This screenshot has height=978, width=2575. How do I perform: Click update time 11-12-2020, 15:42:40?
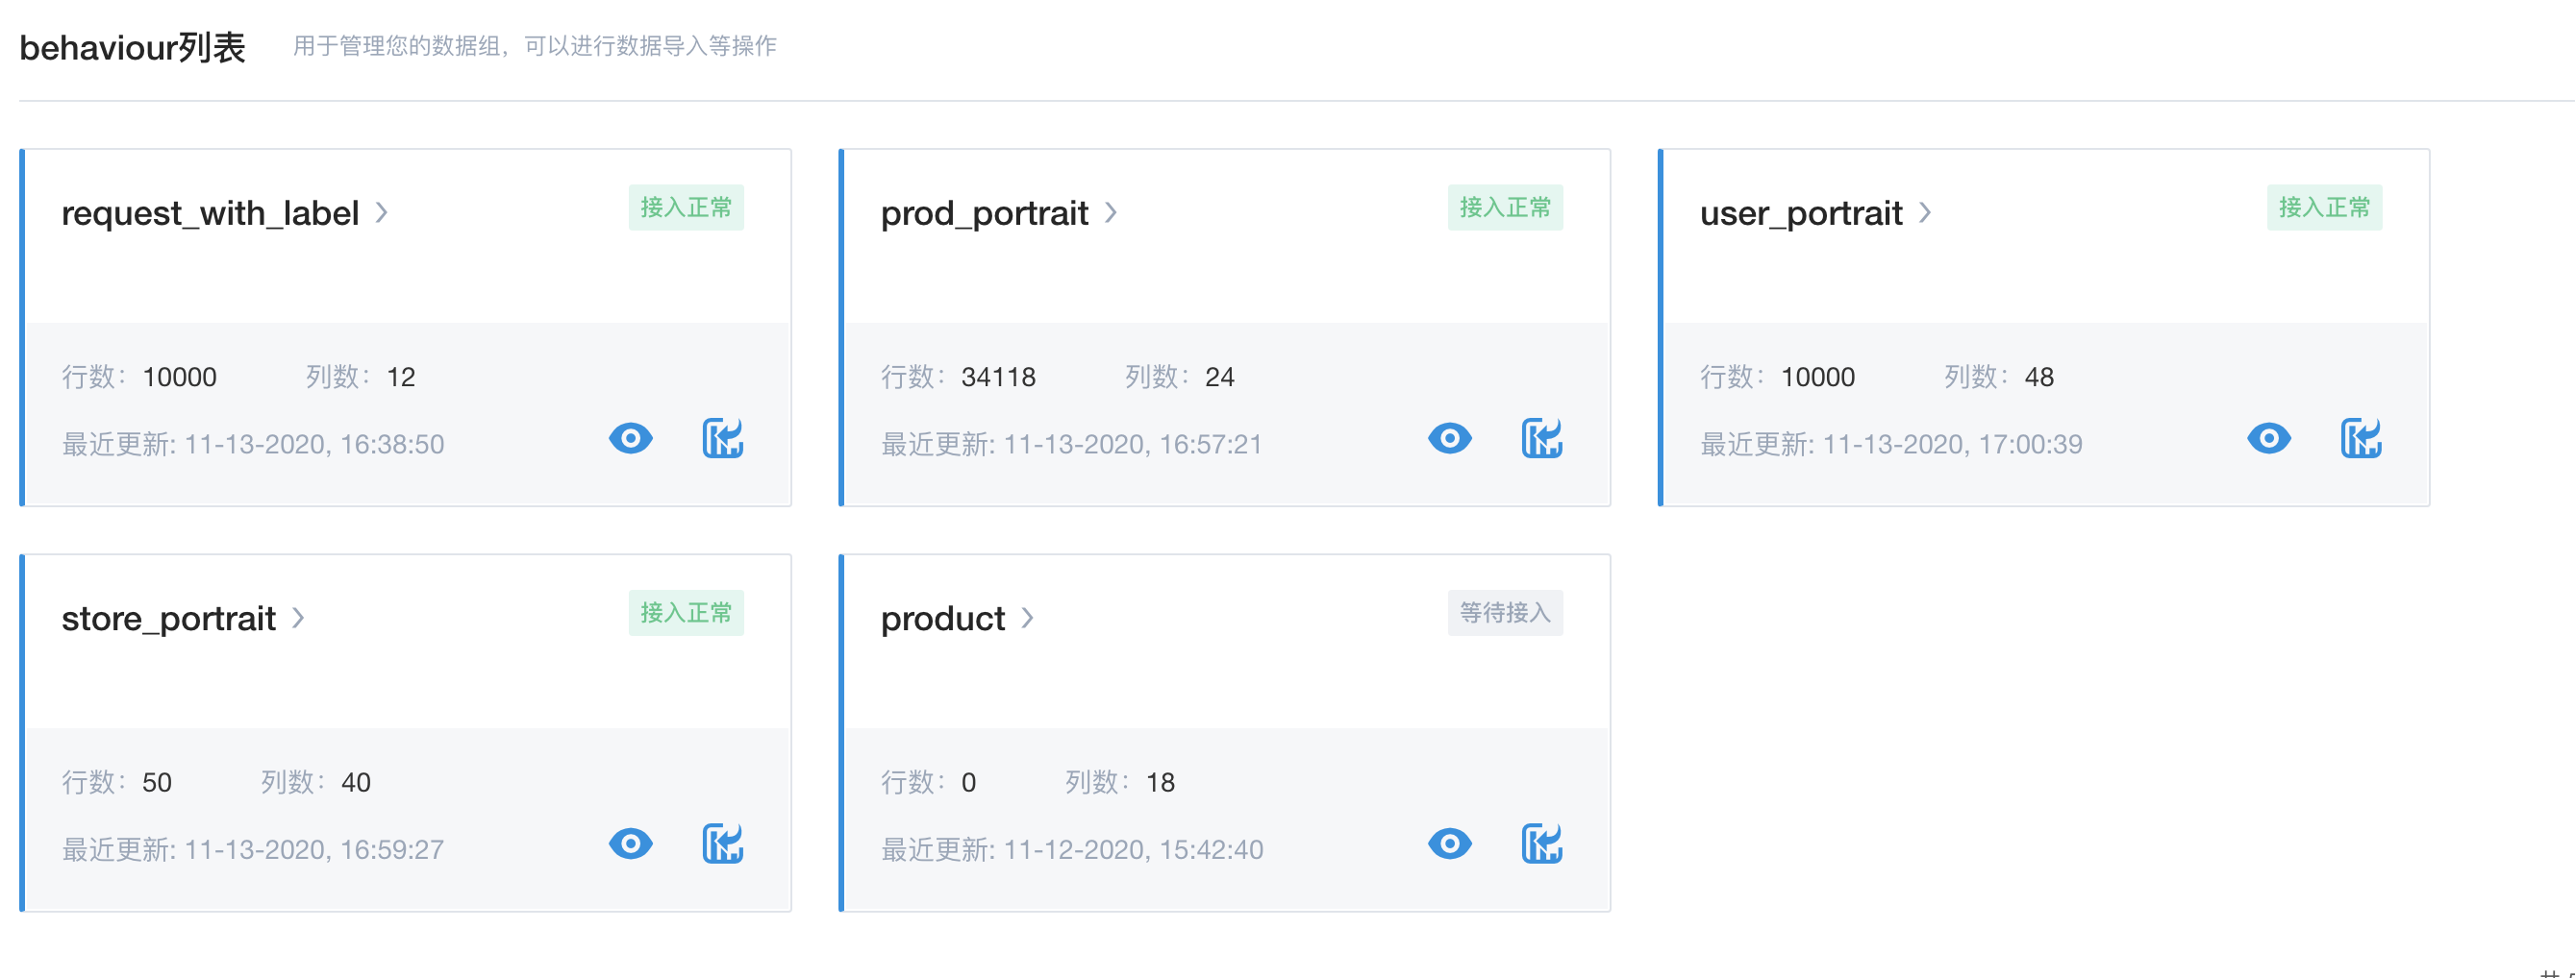tap(1134, 849)
